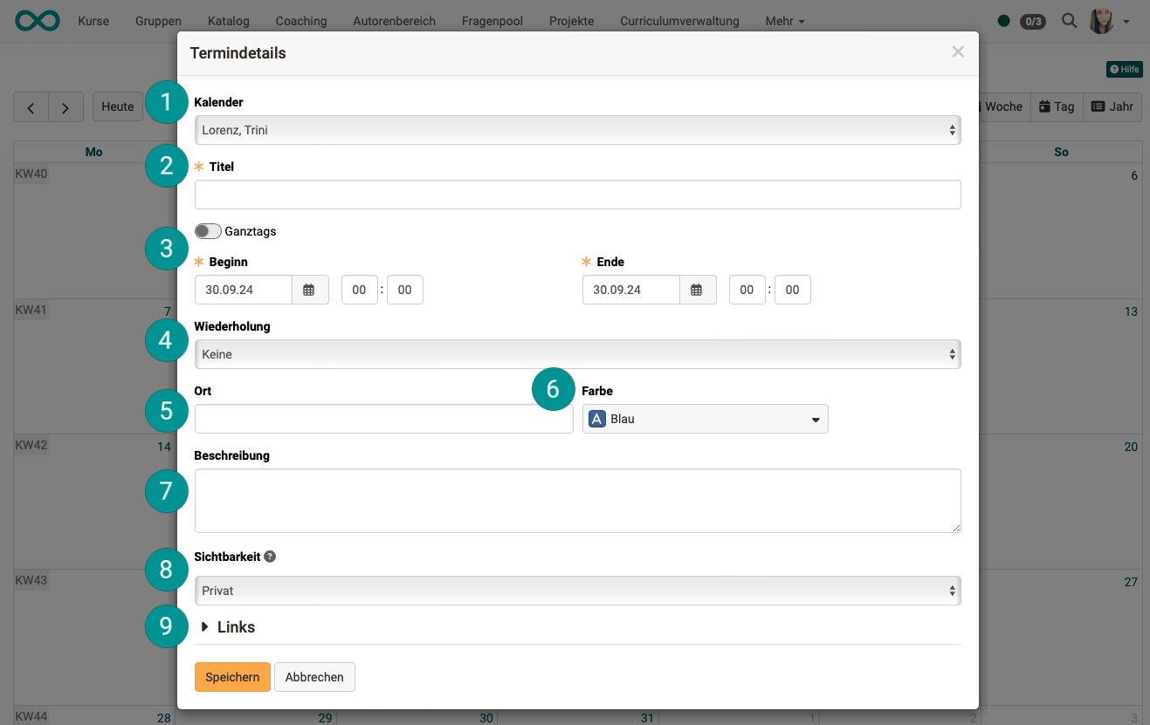Click the Speichern button
This screenshot has width=1150, height=725.
232,677
